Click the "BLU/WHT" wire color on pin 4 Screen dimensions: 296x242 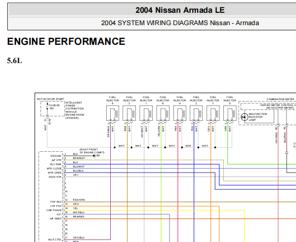pyautogui.click(x=79, y=167)
